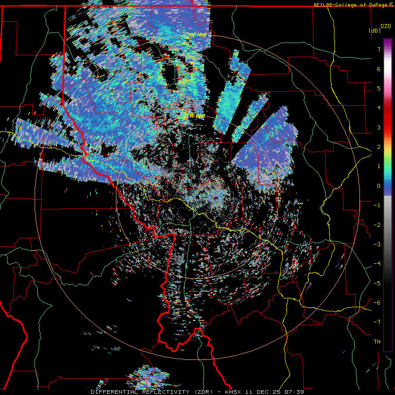Click the NEXLAB-College of DuPage header text

point(351,5)
